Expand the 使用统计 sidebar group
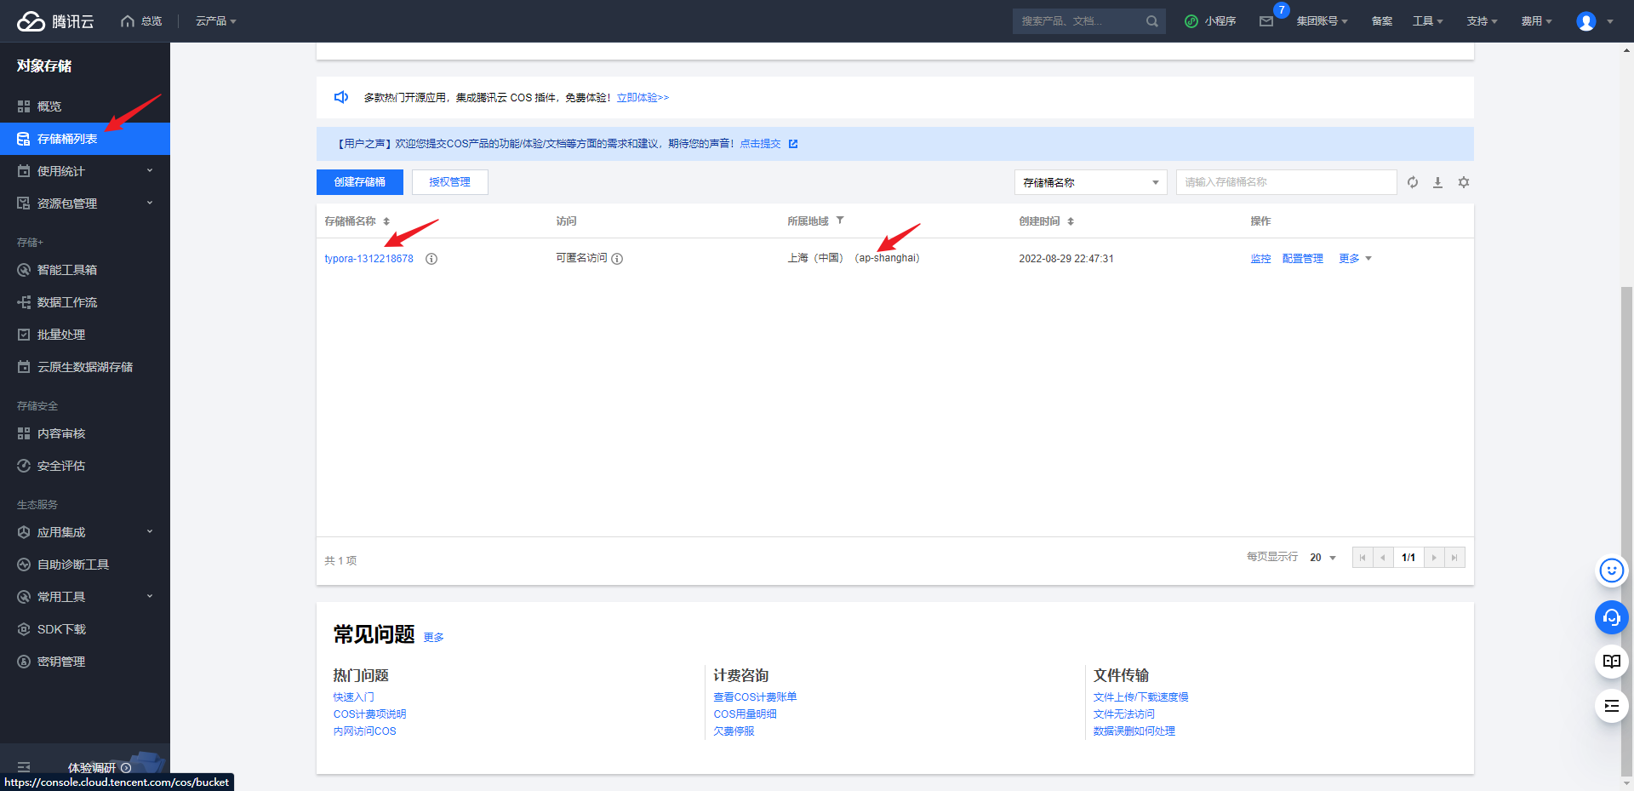The image size is (1634, 791). point(85,171)
